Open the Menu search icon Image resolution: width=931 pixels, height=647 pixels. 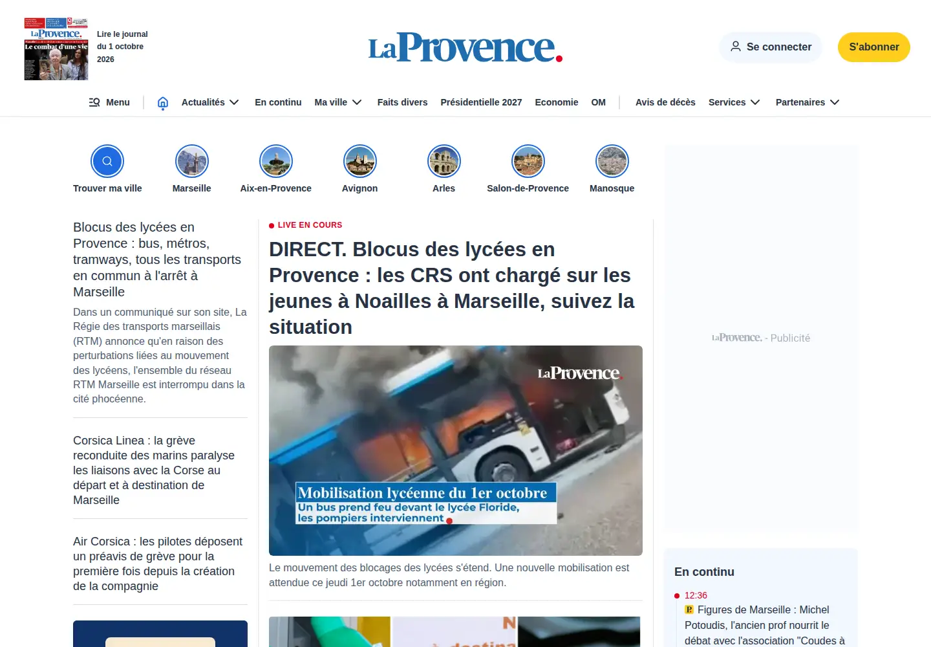pyautogui.click(x=94, y=102)
